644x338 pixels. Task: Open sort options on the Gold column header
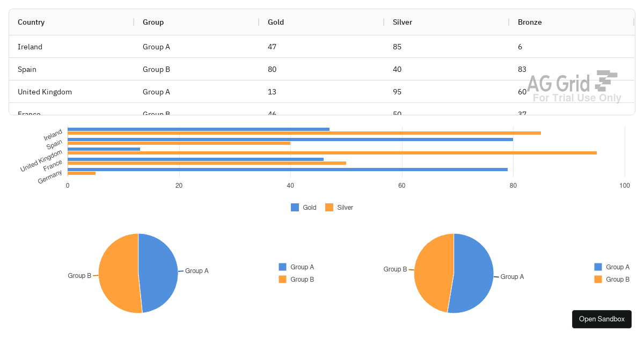click(275, 22)
